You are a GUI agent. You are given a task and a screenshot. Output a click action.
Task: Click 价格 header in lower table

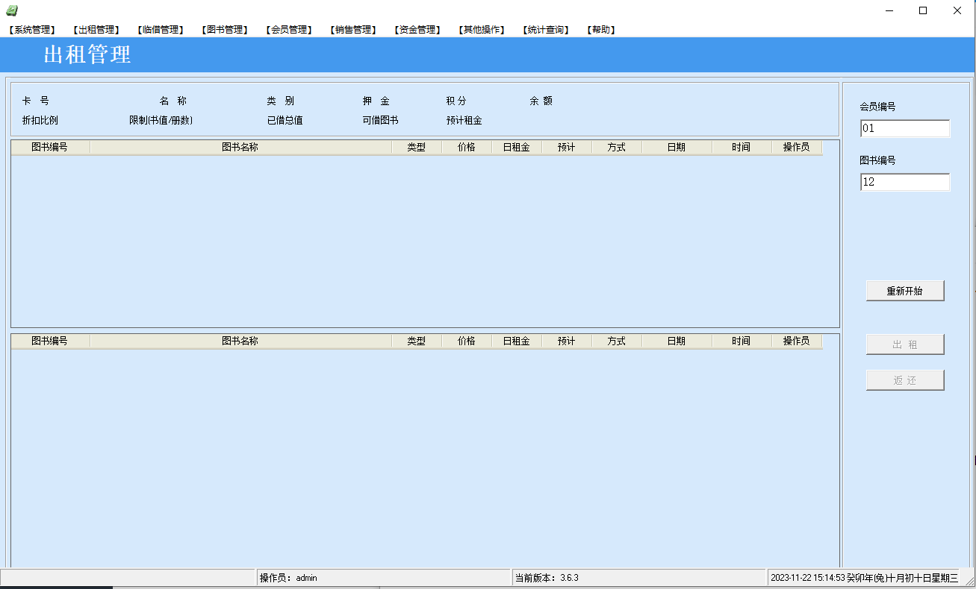pos(467,341)
